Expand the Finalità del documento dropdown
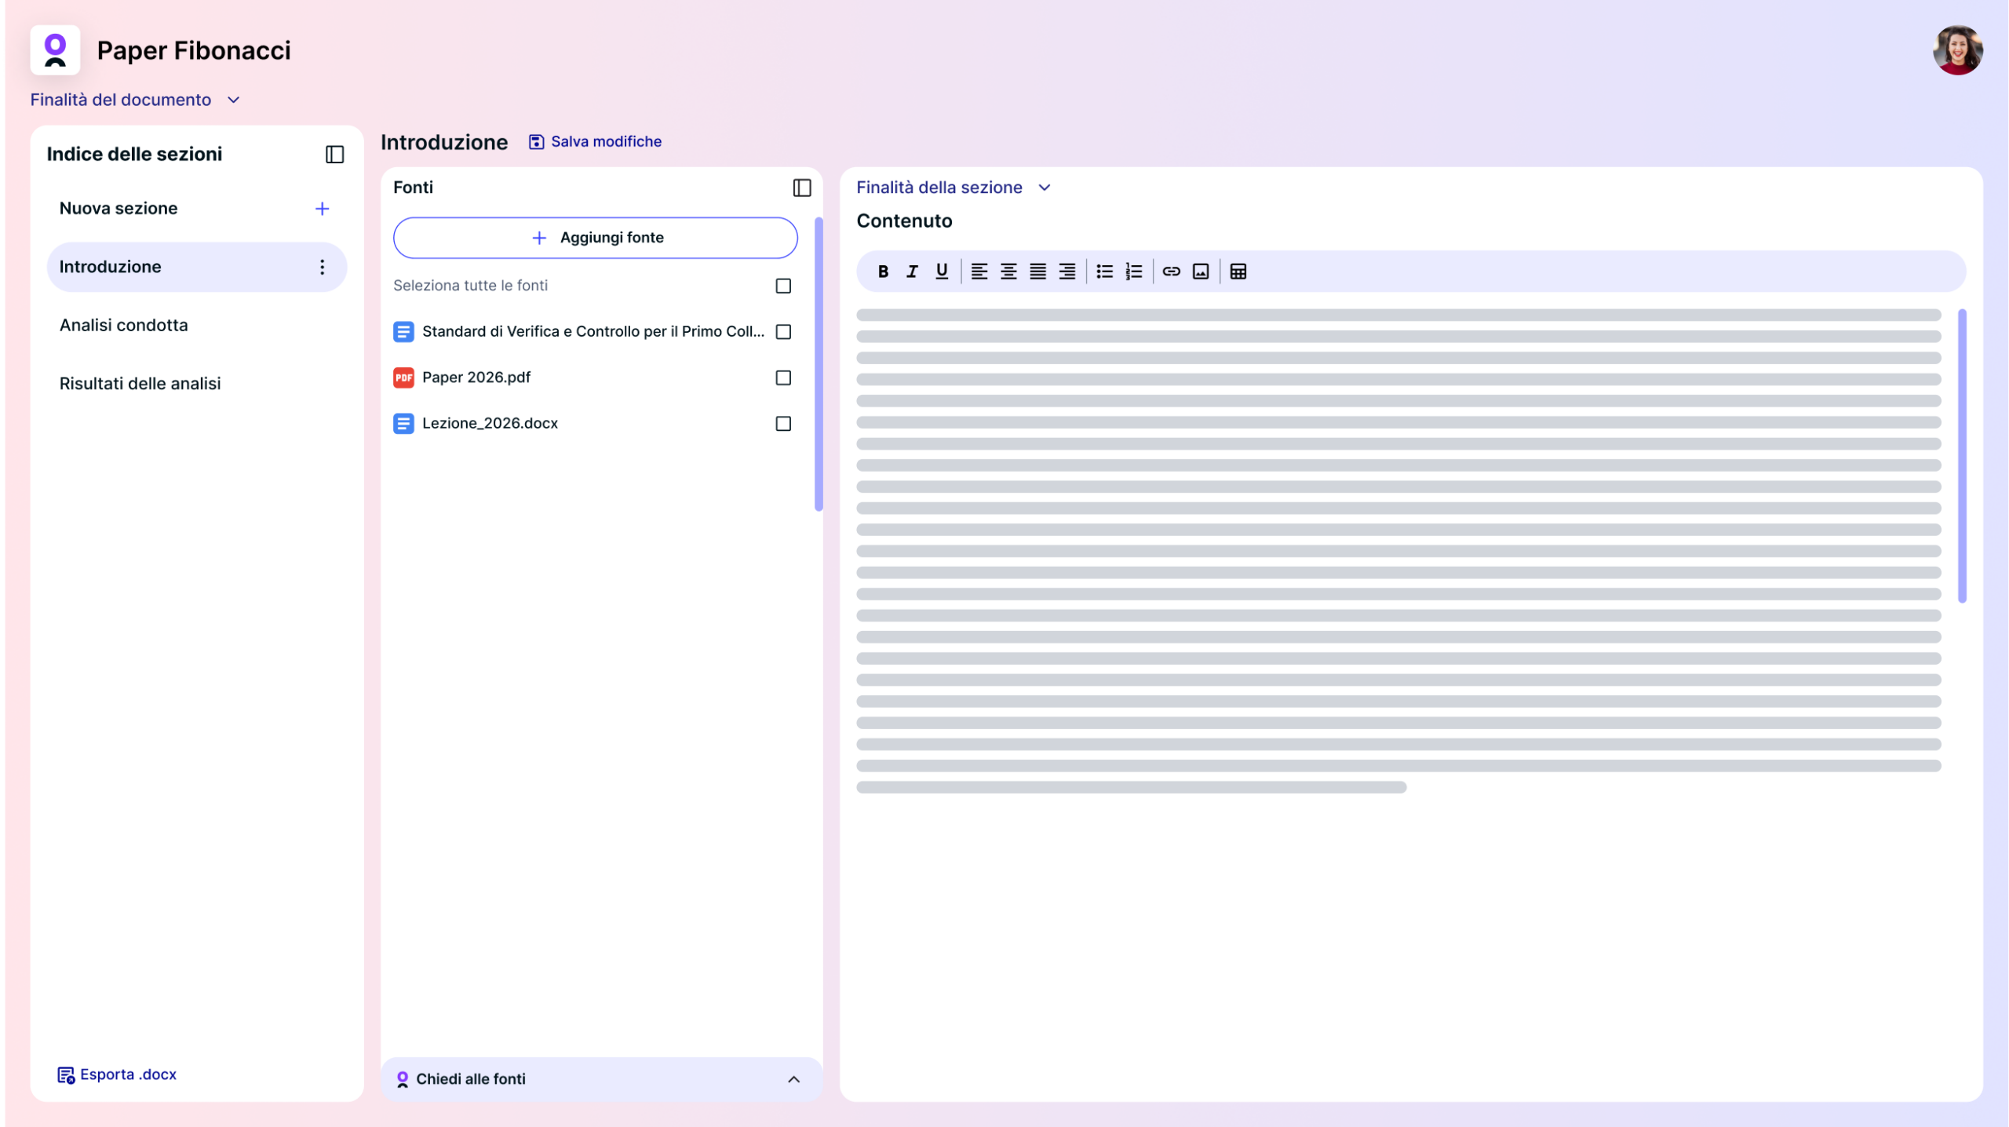The image size is (2009, 1127). pyautogui.click(x=135, y=100)
